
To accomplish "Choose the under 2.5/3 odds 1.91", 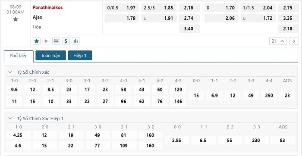I will coord(159,18).
